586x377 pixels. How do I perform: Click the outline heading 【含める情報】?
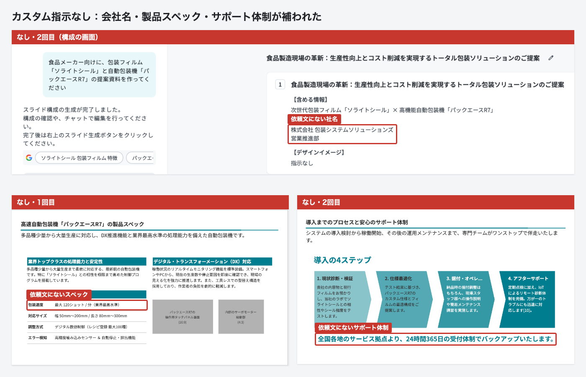(x=310, y=99)
